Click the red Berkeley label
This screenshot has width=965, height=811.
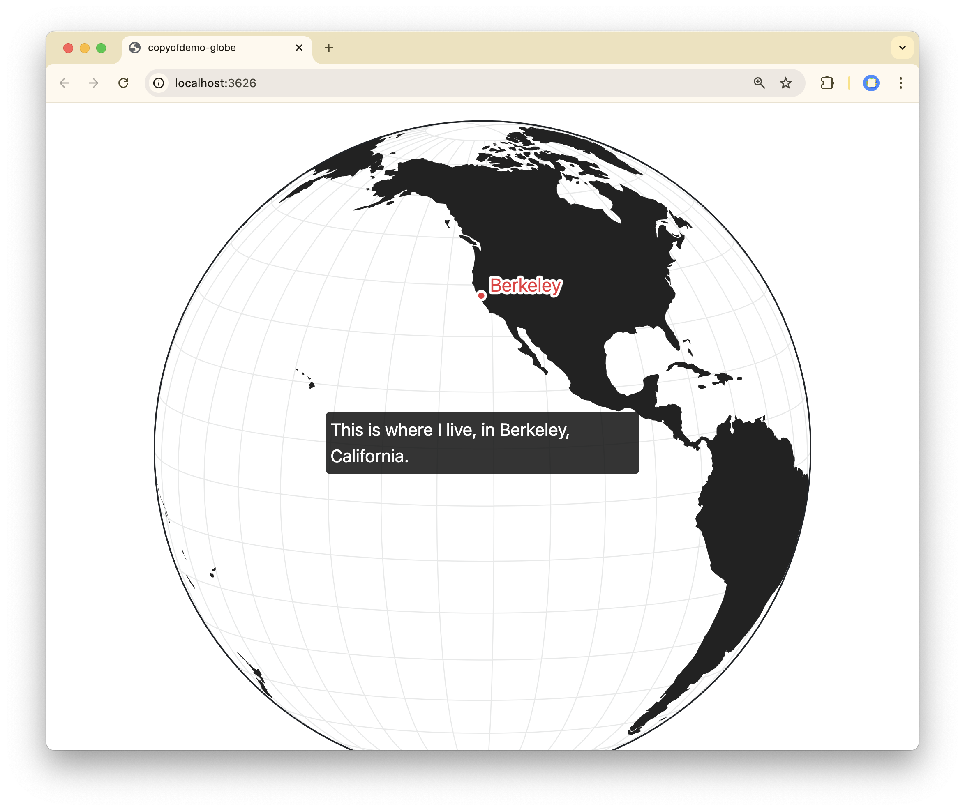point(525,286)
